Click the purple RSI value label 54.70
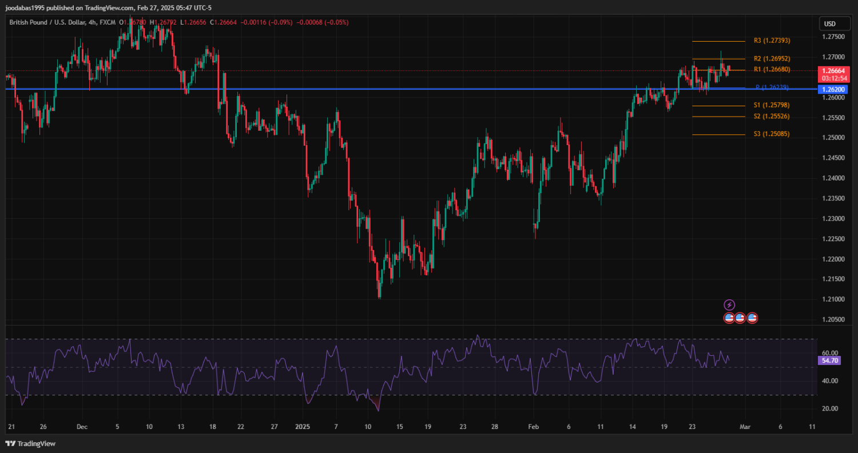Viewport: 858px width, 453px height. click(x=829, y=361)
